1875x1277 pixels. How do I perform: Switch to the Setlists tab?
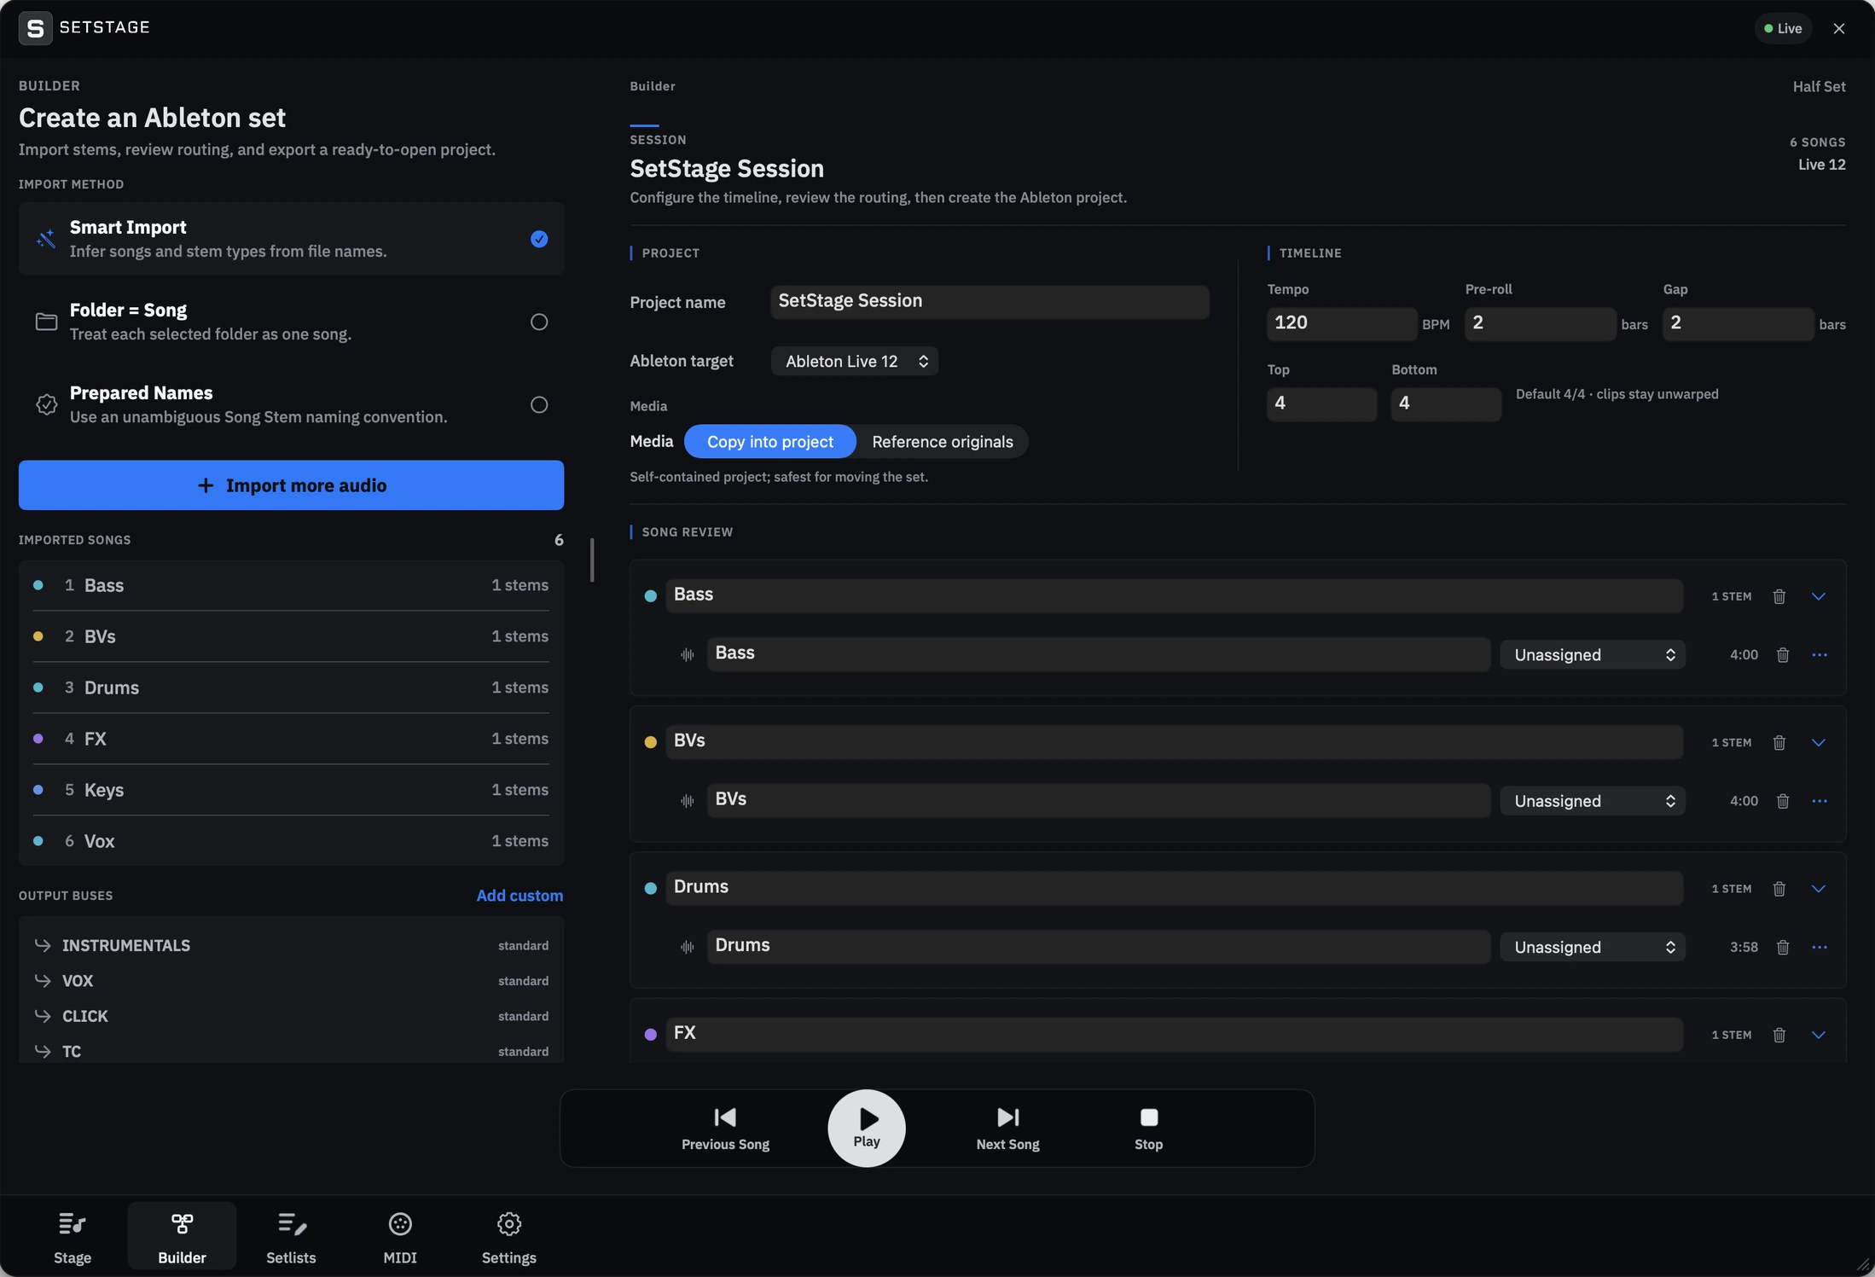coord(291,1237)
